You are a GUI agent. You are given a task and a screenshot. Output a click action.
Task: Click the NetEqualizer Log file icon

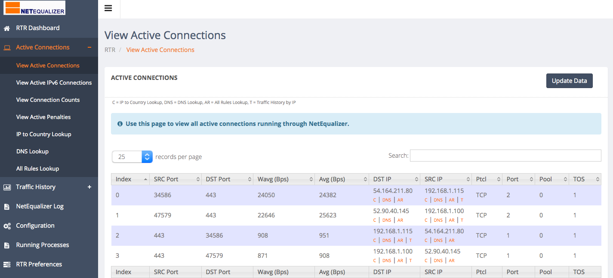tap(7, 207)
